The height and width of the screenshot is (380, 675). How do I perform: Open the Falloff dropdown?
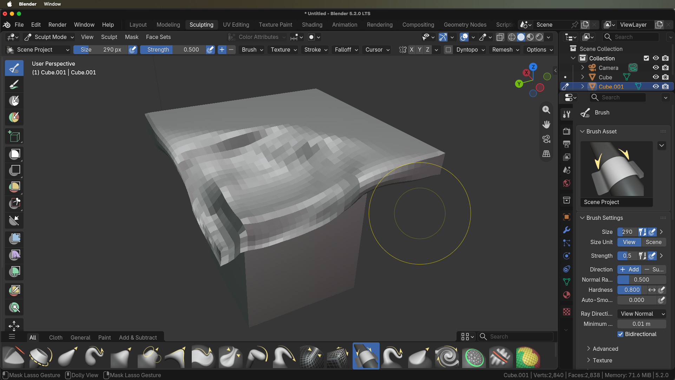pyautogui.click(x=346, y=50)
